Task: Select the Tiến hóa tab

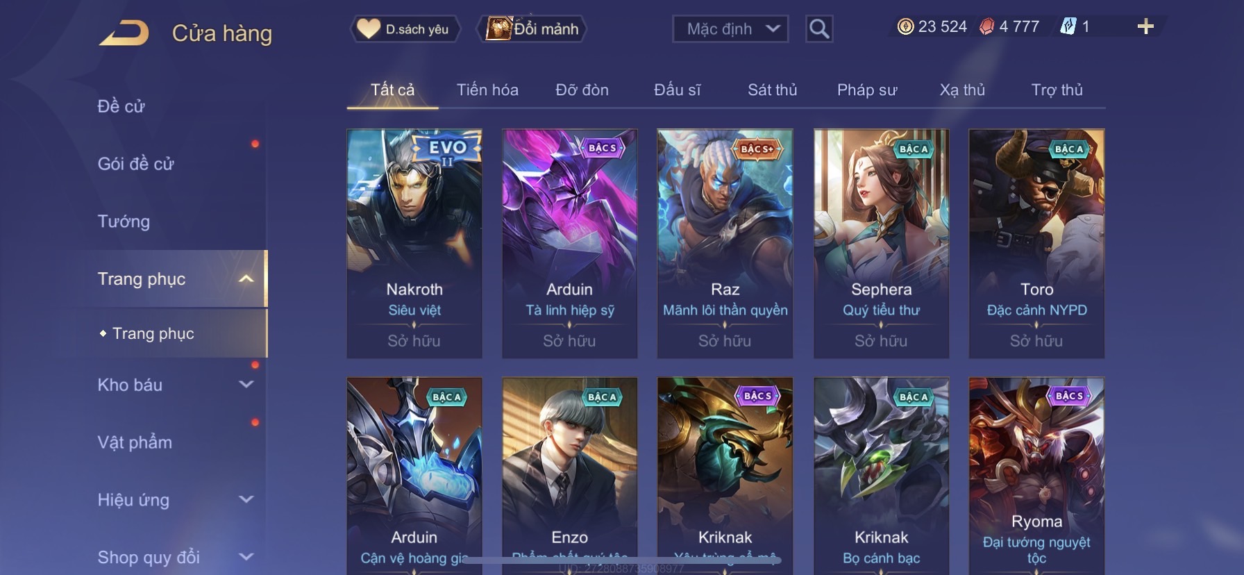Action: point(487,90)
